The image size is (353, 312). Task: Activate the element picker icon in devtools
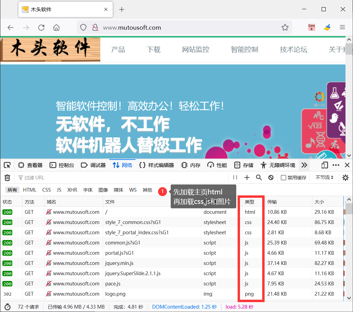click(7, 165)
